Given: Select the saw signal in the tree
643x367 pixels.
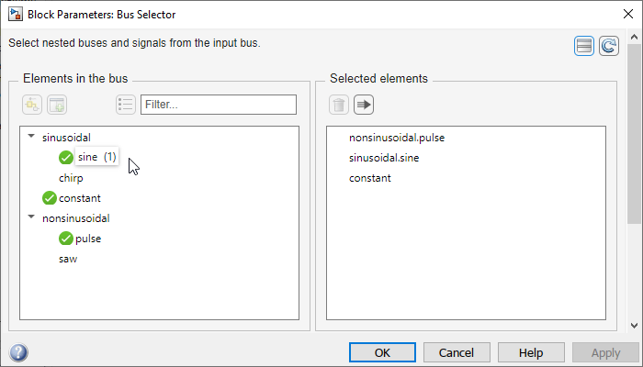Looking at the screenshot, I should click(68, 259).
